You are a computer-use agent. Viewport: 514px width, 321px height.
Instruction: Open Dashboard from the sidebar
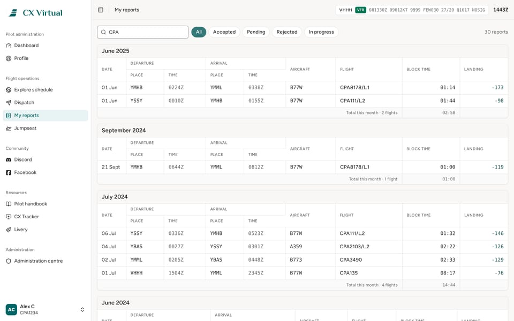(x=46, y=45)
